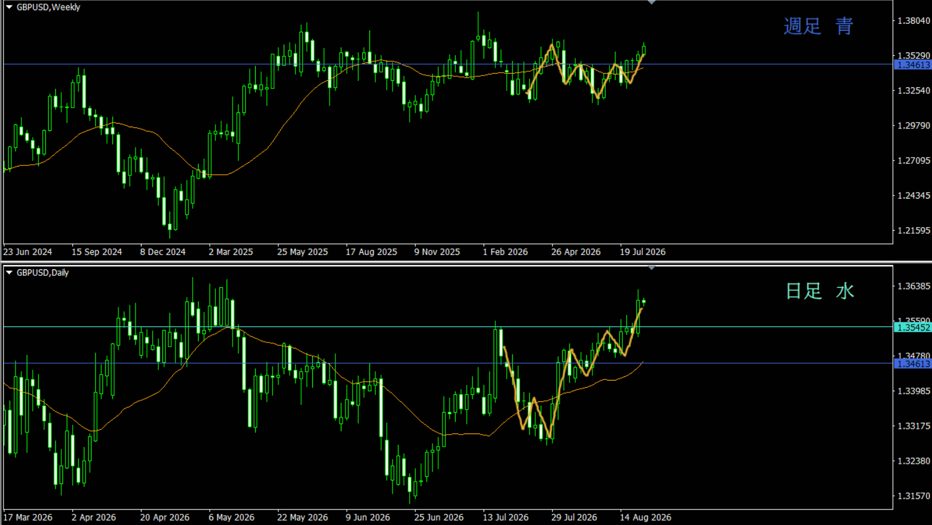Select the 1.34613 price label on daily chart
The height and width of the screenshot is (525, 932).
click(x=912, y=364)
